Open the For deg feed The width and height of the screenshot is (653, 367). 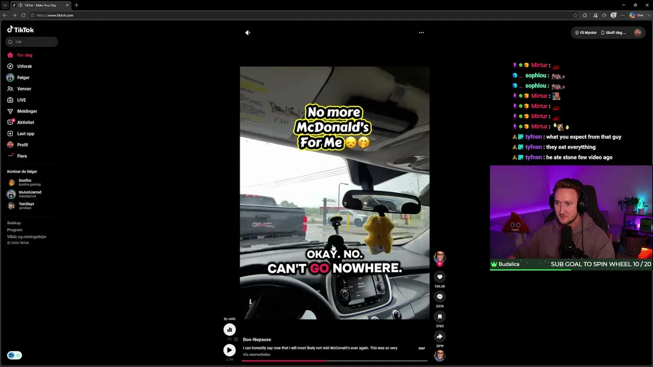tap(20, 55)
